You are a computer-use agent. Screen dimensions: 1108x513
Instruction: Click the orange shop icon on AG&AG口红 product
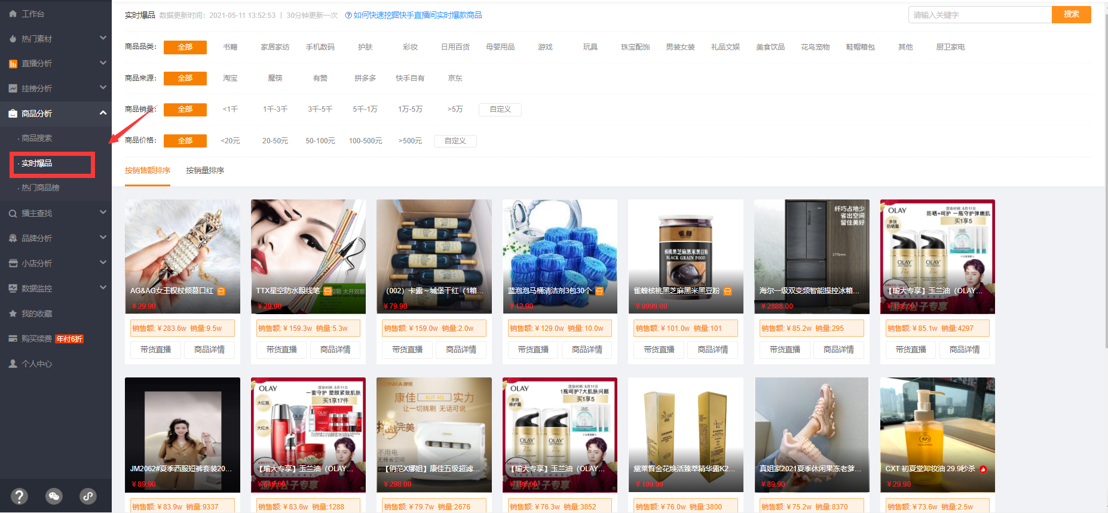coord(221,291)
